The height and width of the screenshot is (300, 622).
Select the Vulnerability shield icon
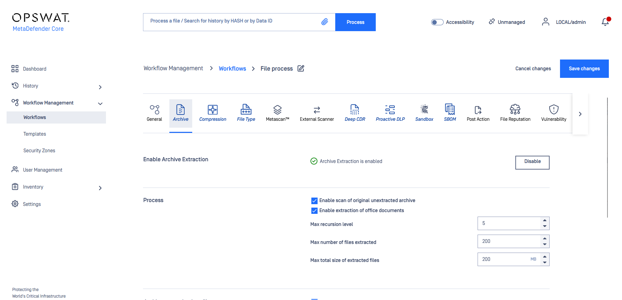click(x=553, y=110)
